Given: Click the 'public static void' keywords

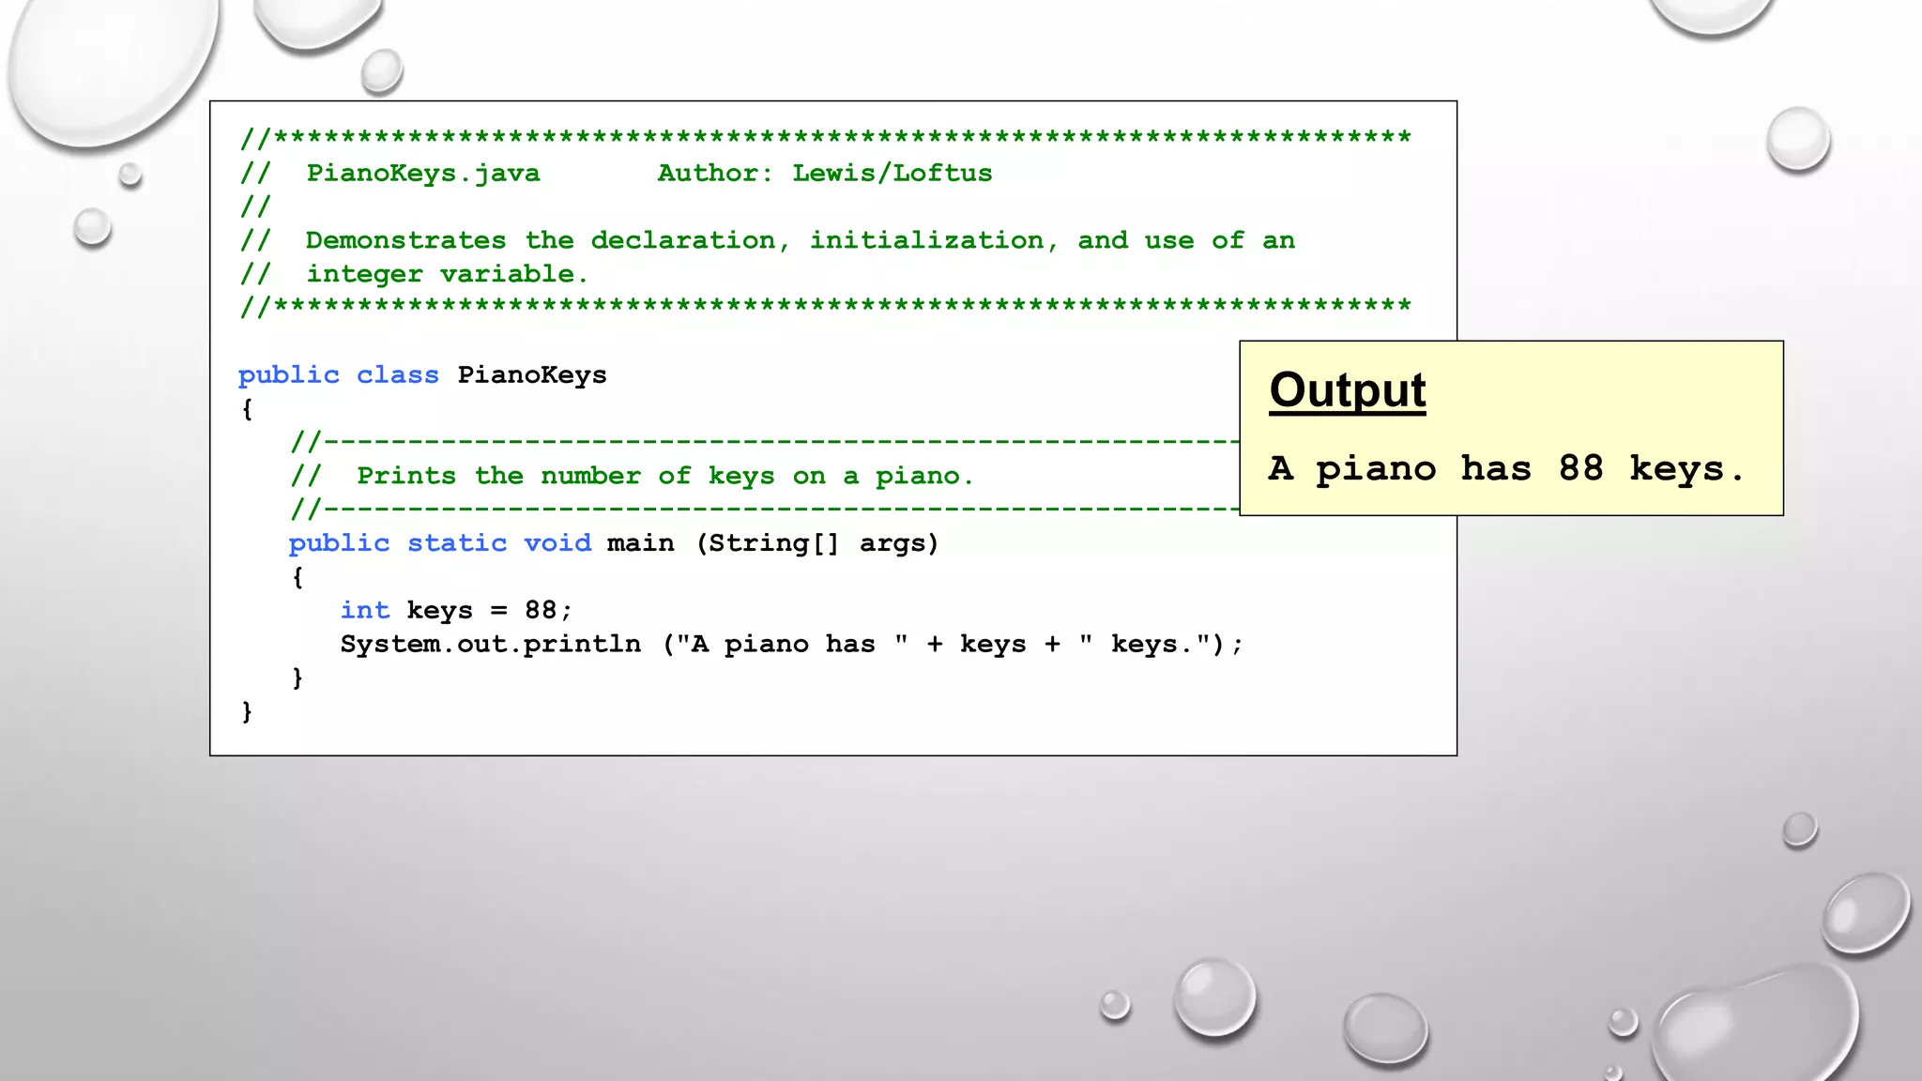Looking at the screenshot, I should click(439, 543).
